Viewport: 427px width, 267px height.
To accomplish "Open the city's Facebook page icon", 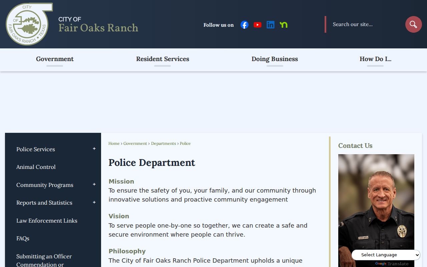I will click(245, 25).
